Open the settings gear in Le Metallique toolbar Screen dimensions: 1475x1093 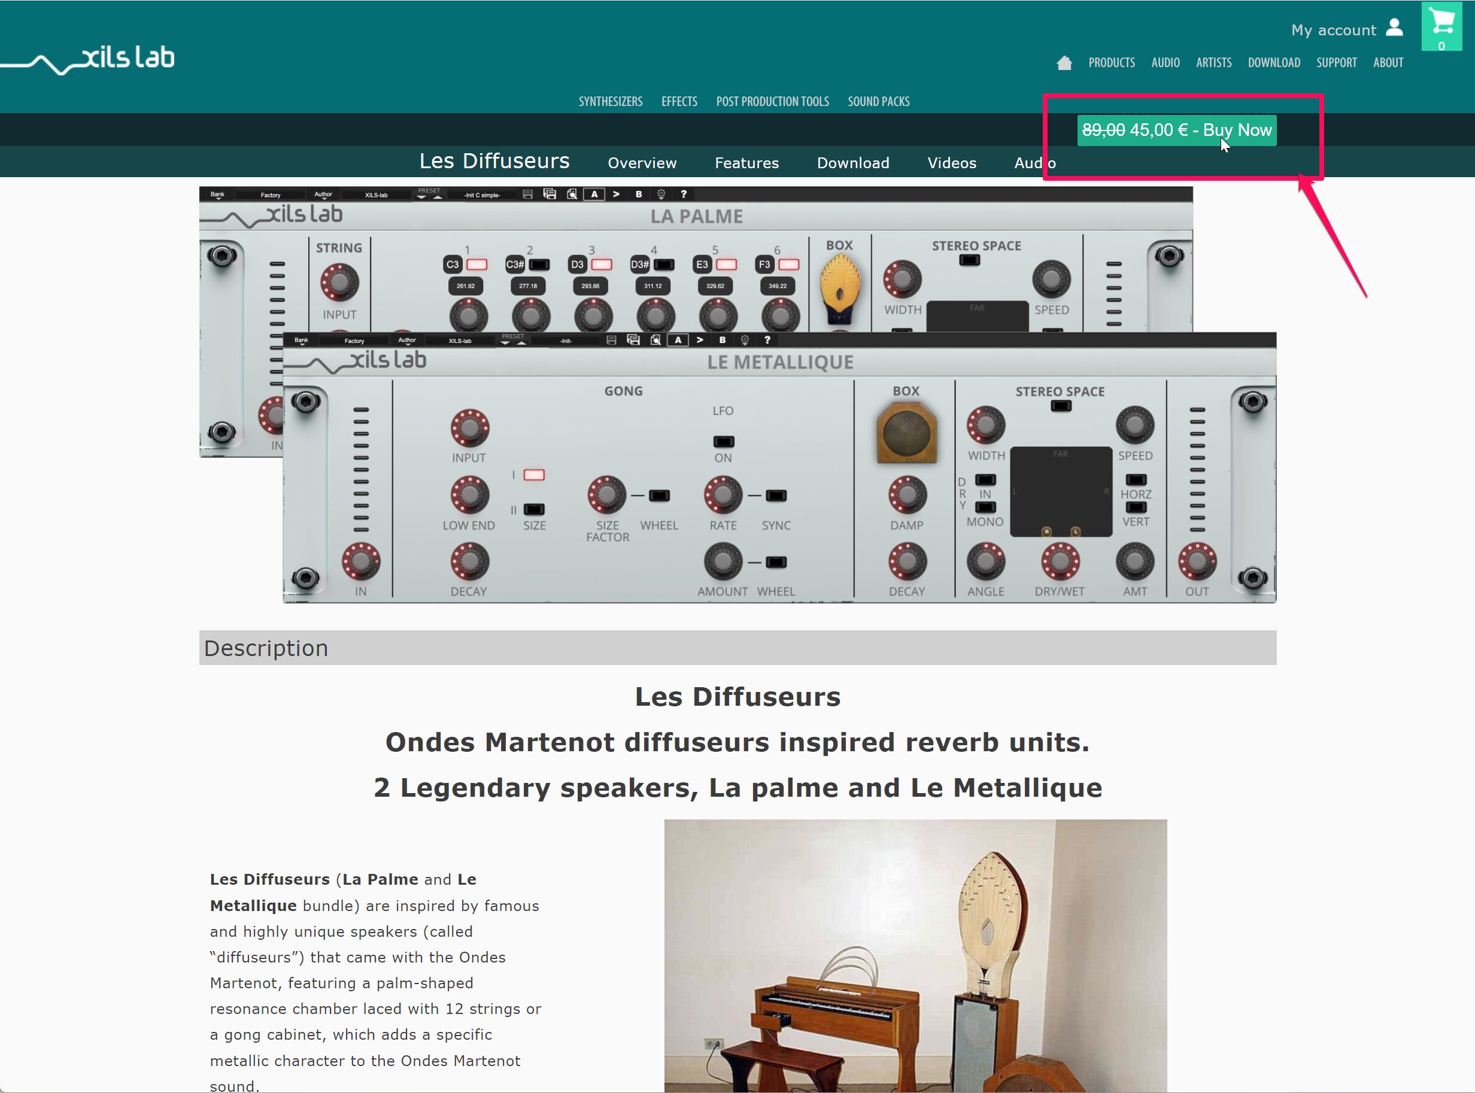tap(745, 339)
